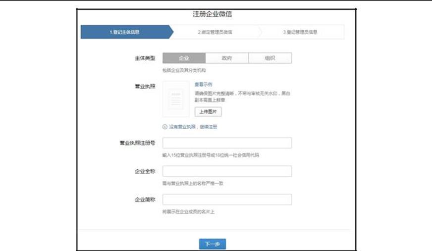Click the business license placeholder thumbnail
This screenshot has width=432, height=251.
176,99
